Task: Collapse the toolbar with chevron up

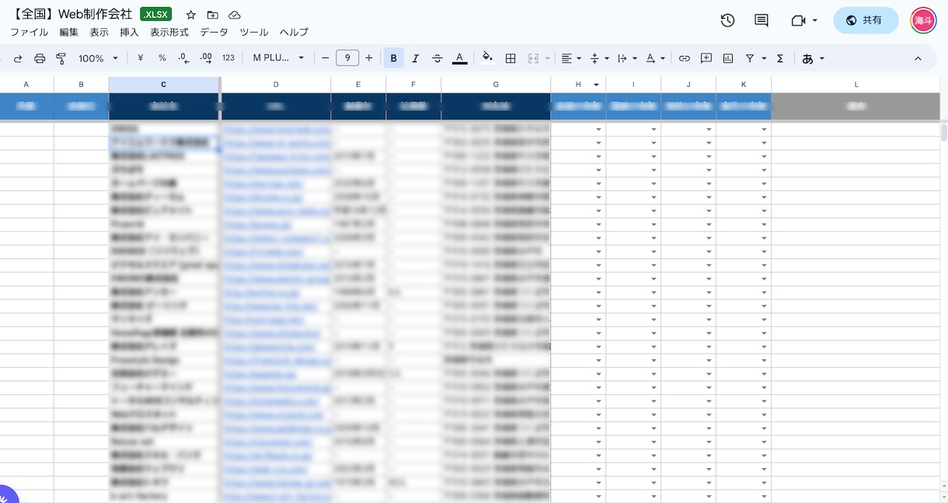Action: pos(918,58)
